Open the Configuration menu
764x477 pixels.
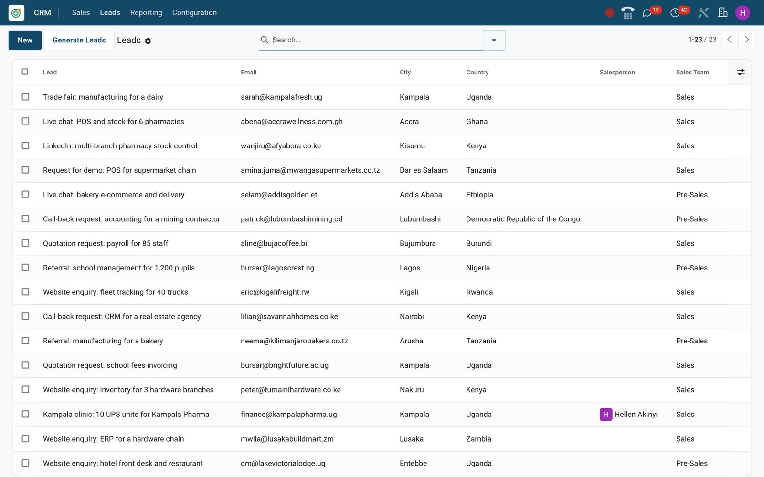194,13
